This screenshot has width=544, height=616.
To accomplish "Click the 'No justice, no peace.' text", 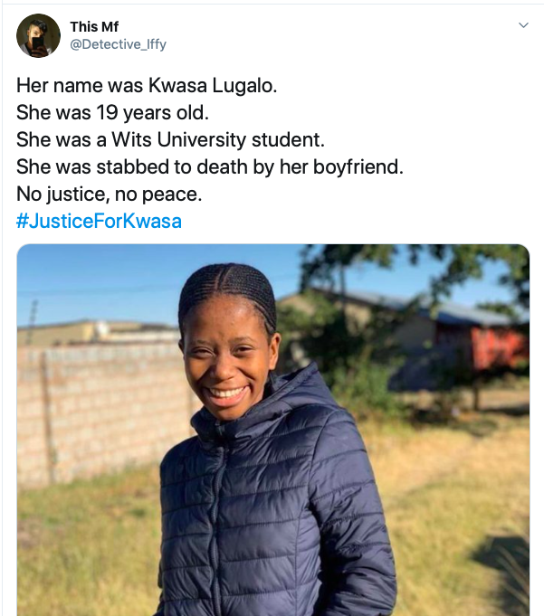I will [x=109, y=194].
